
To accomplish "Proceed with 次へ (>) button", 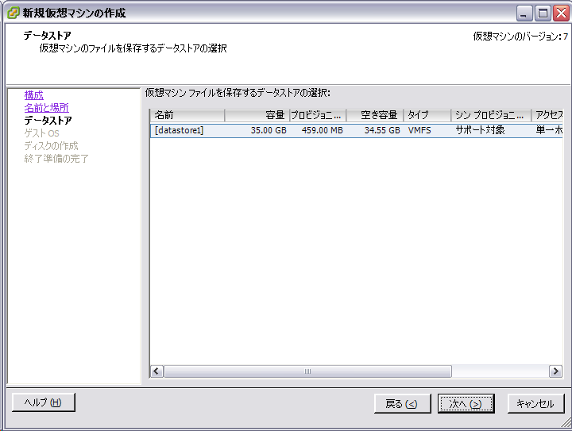I will (466, 403).
